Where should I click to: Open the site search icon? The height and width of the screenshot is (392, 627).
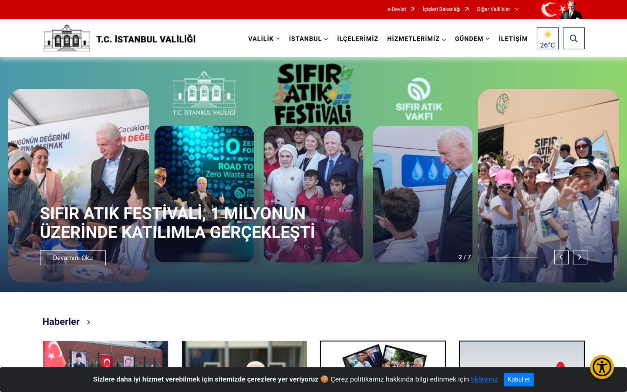point(573,38)
